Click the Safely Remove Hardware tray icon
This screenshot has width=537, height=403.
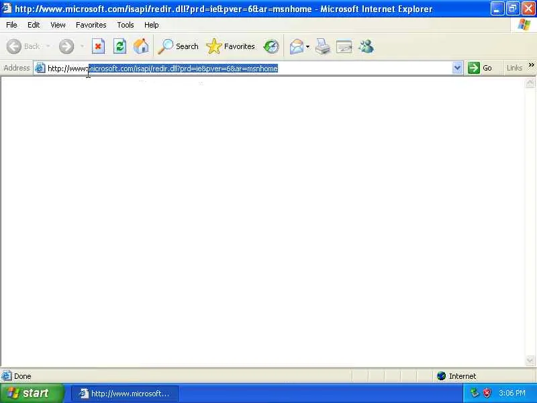click(475, 393)
